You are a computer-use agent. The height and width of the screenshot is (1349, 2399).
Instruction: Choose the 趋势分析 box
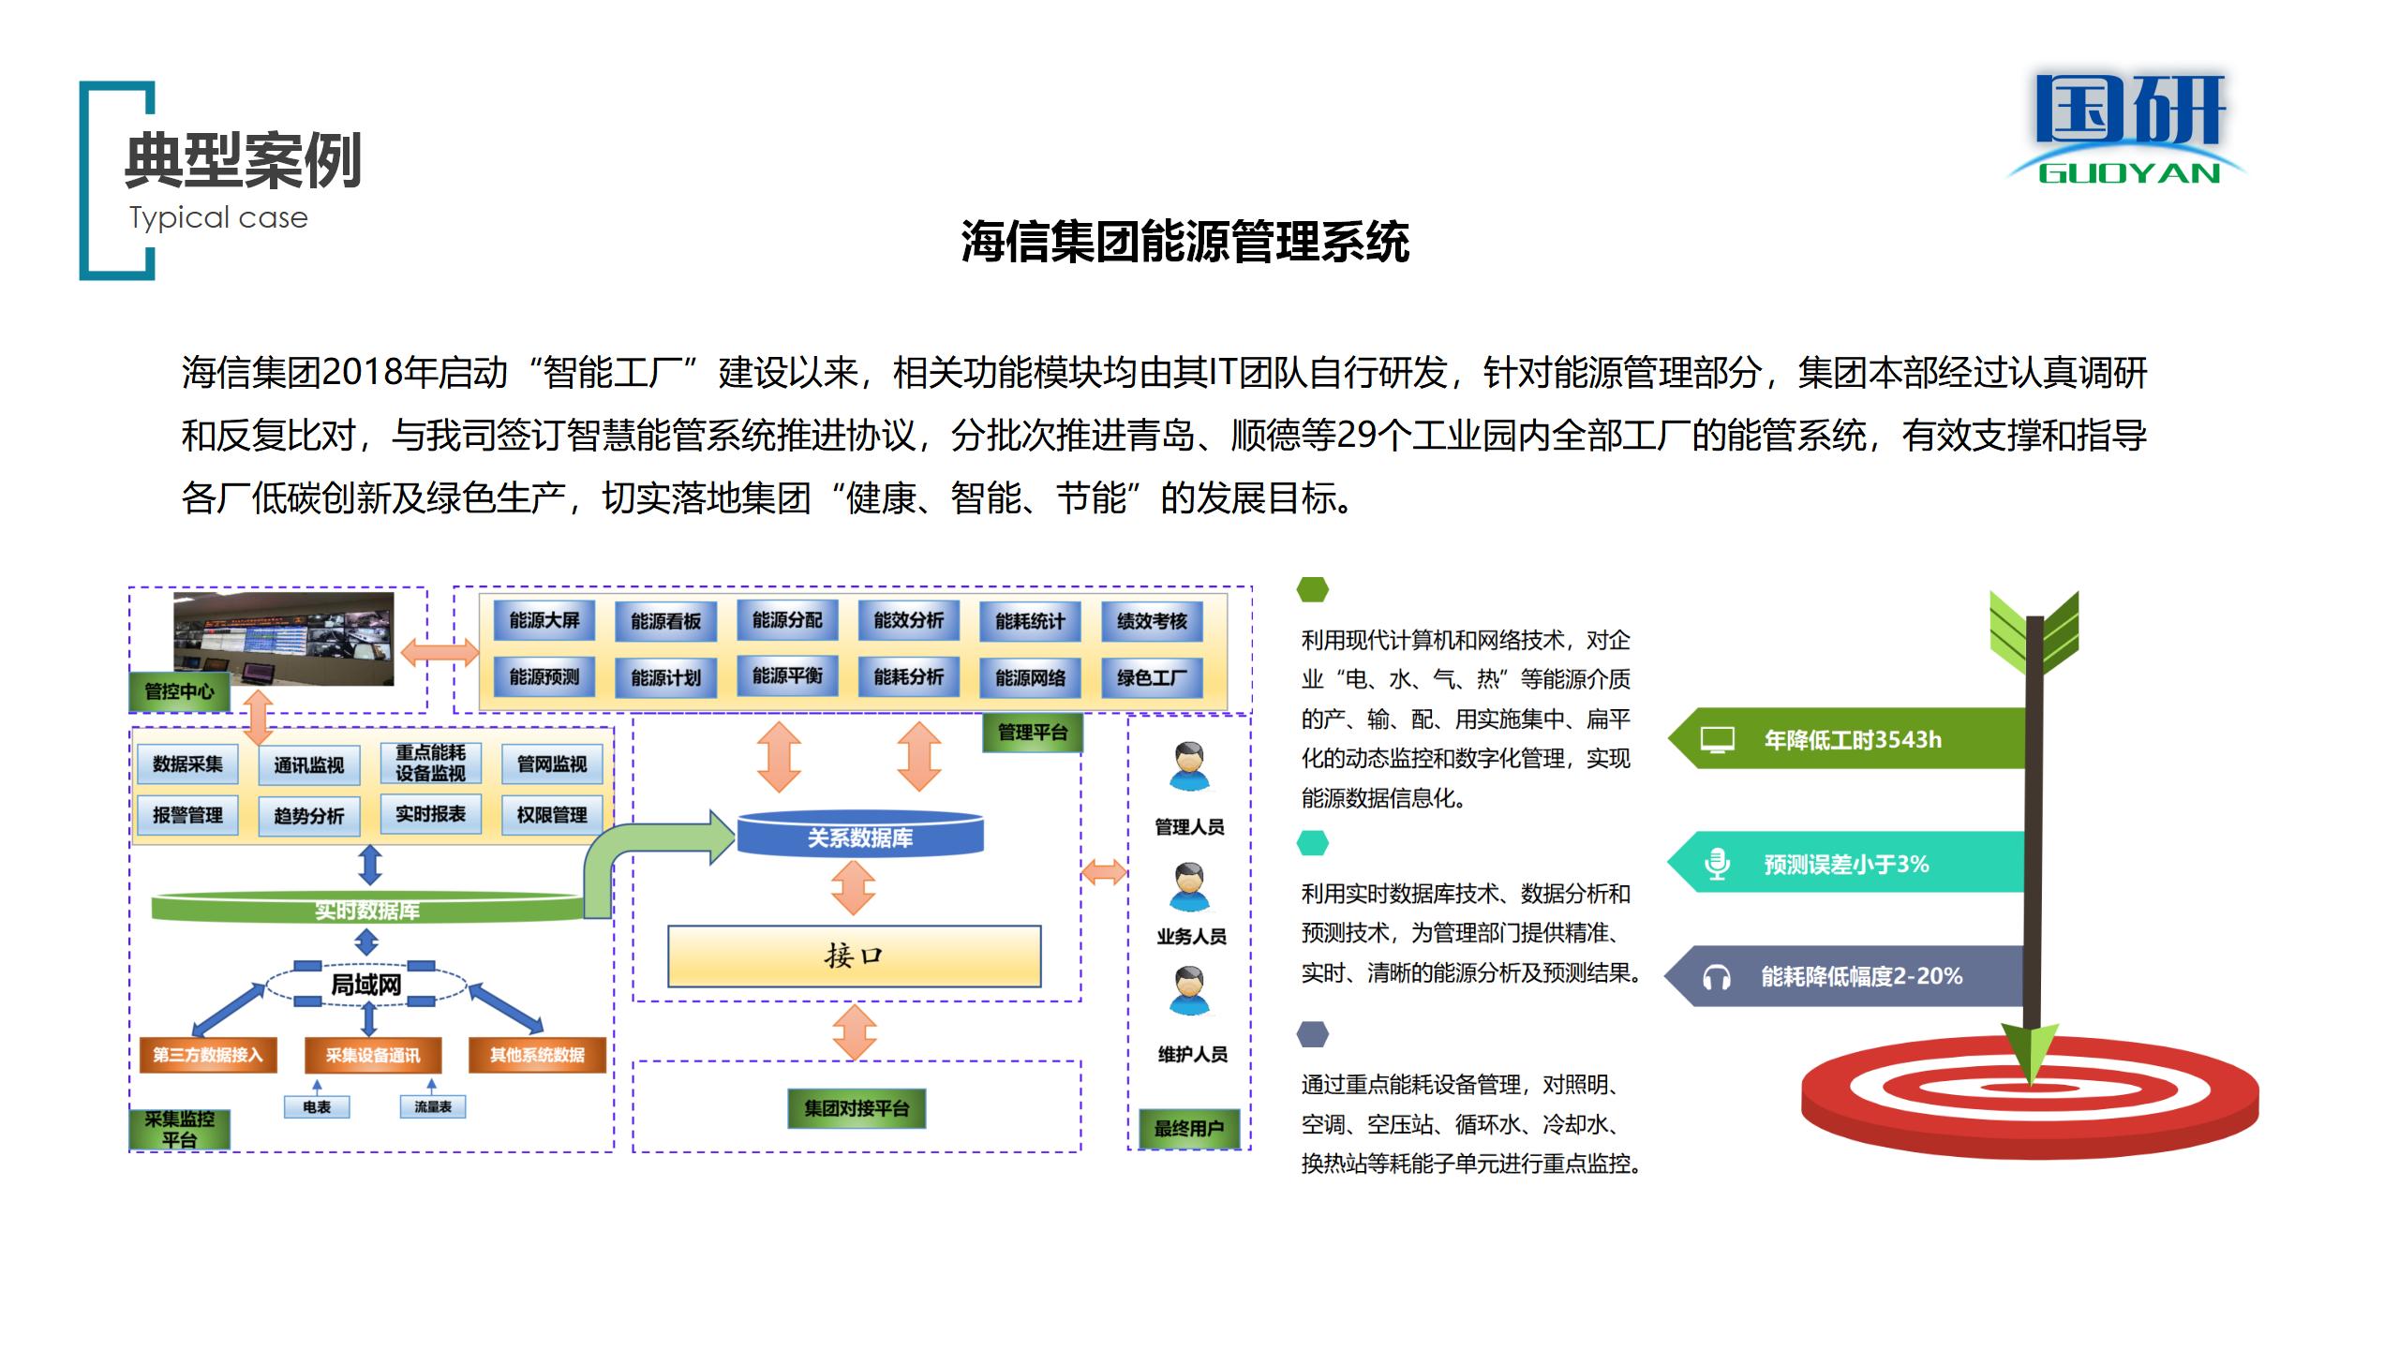(x=309, y=815)
